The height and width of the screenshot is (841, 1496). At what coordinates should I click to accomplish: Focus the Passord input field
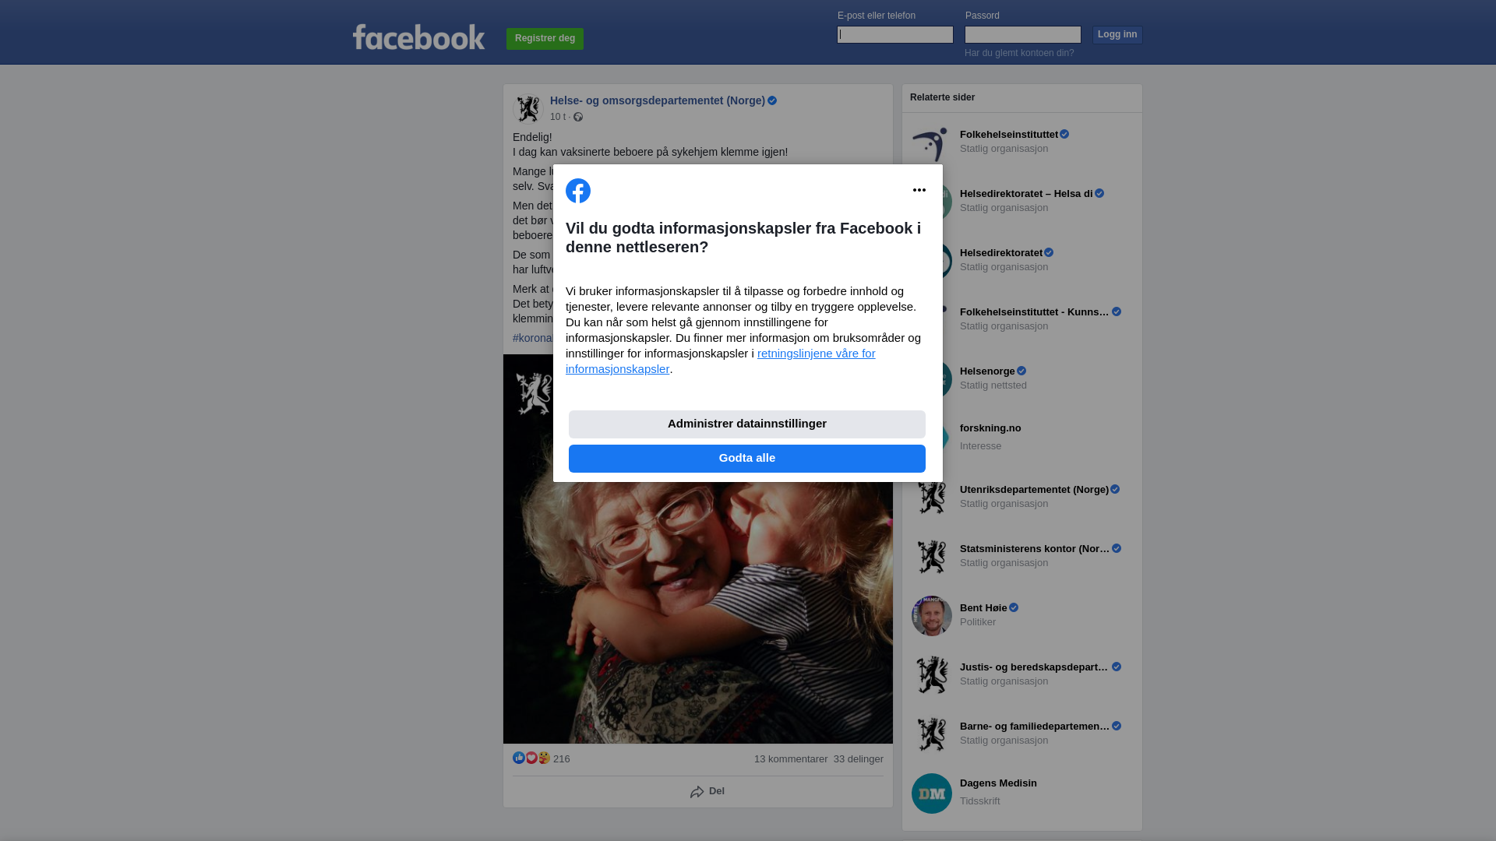(x=1023, y=34)
